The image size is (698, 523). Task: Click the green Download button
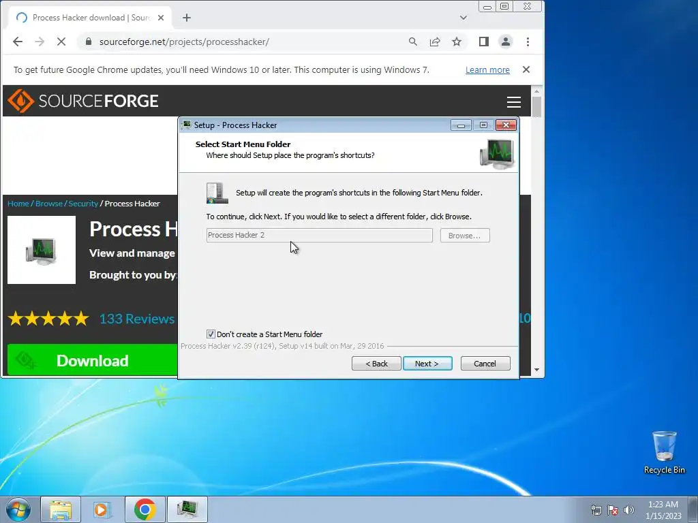92,360
